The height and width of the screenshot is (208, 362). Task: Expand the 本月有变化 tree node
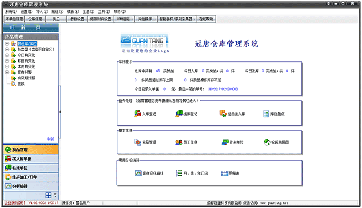point(7,67)
